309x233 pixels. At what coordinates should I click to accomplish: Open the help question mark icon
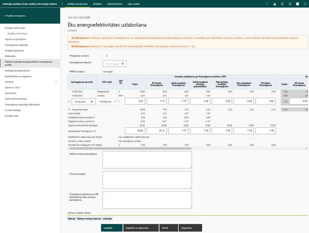(283, 4)
